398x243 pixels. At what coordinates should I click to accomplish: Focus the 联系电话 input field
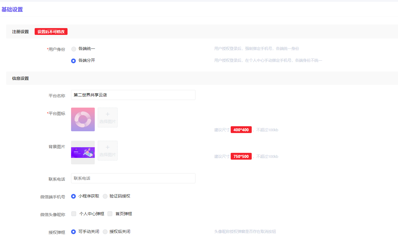[x=133, y=178]
